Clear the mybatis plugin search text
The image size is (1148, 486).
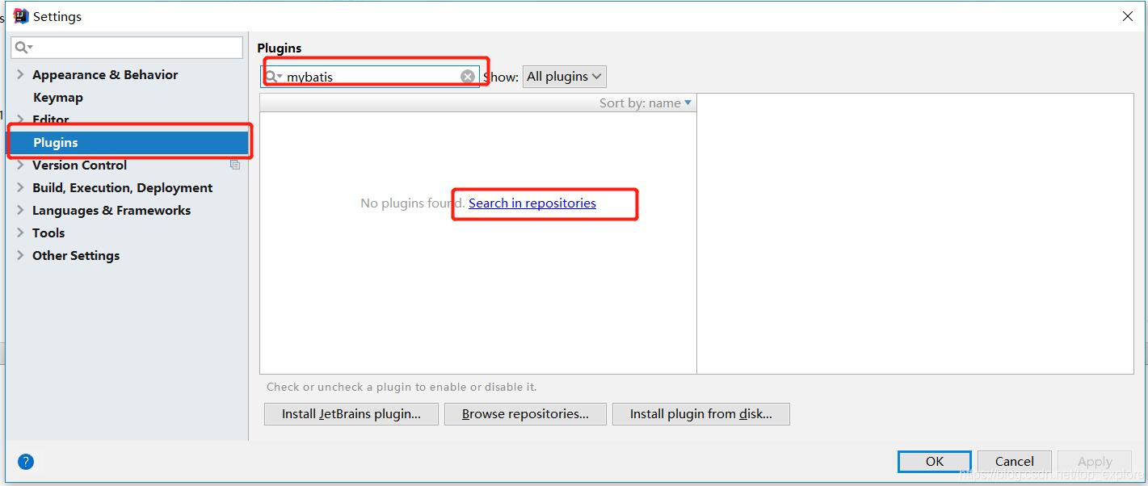(x=468, y=77)
